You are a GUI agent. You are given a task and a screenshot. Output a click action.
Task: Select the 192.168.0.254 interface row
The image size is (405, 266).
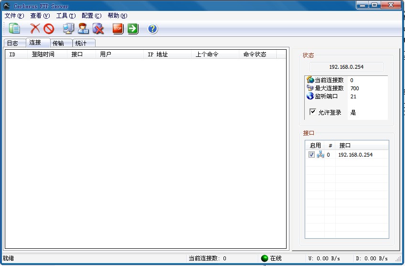coord(355,155)
